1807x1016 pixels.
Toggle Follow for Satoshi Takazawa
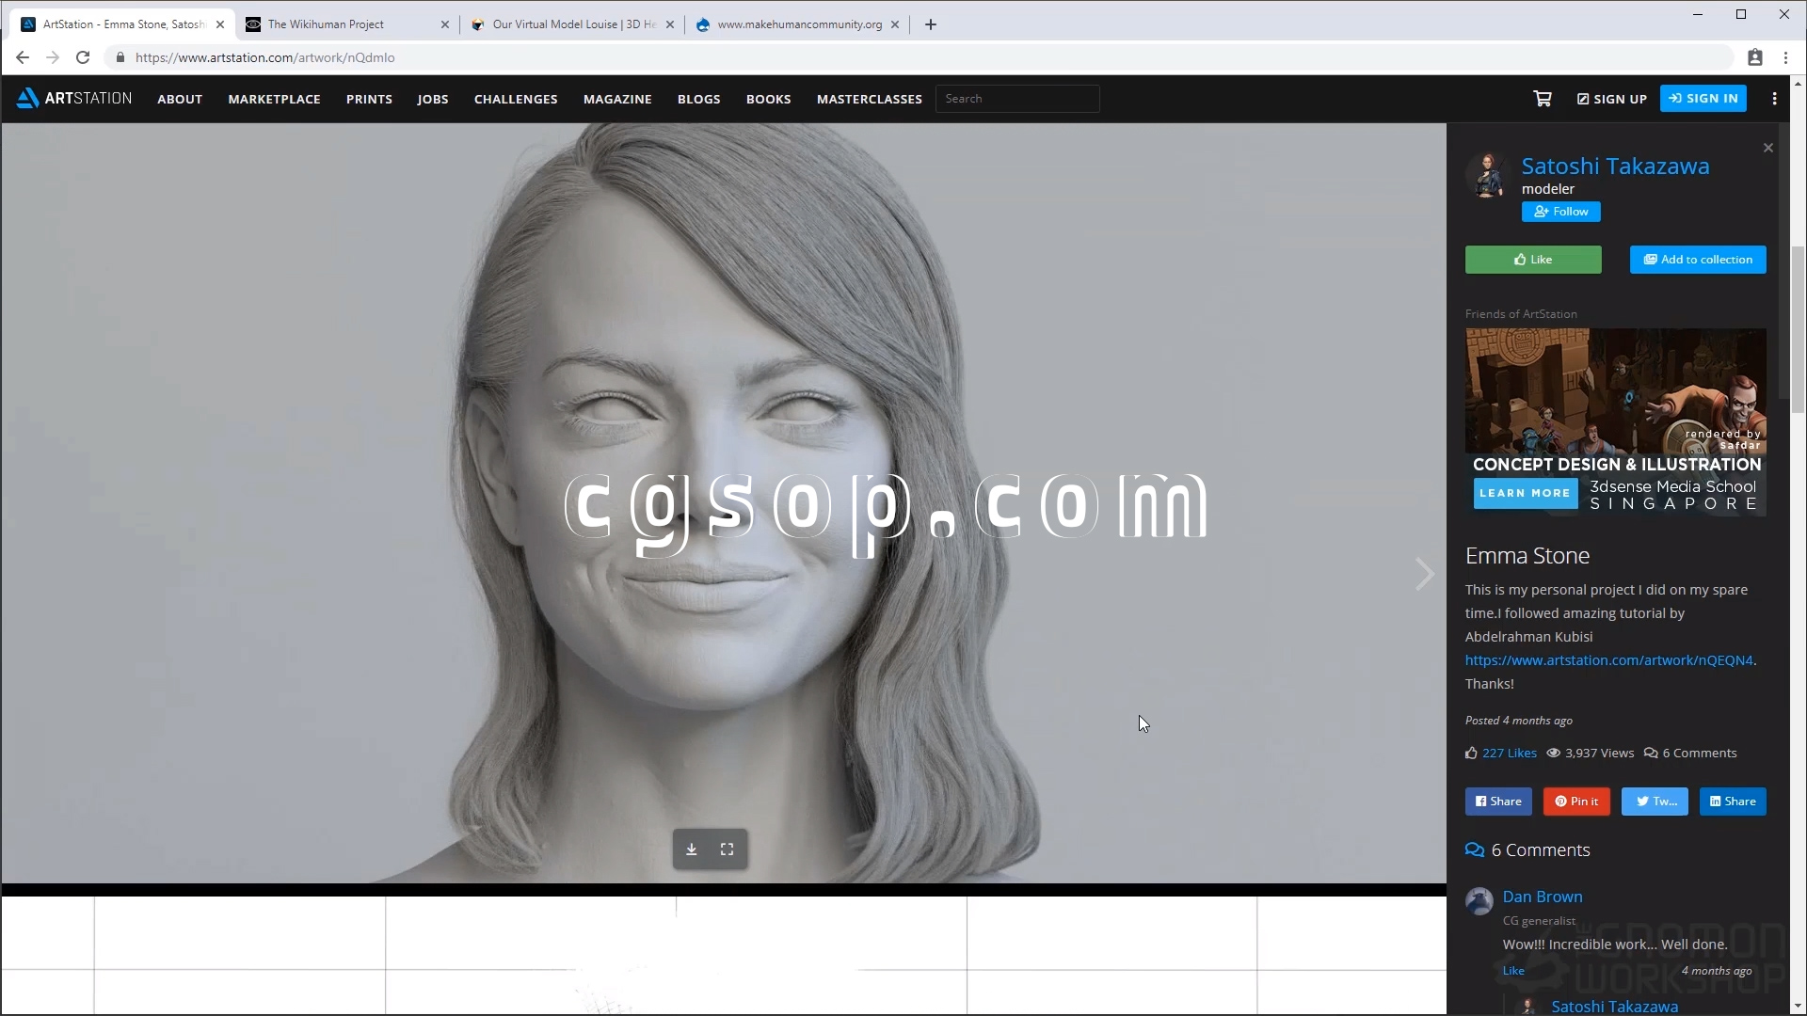[1560, 212]
